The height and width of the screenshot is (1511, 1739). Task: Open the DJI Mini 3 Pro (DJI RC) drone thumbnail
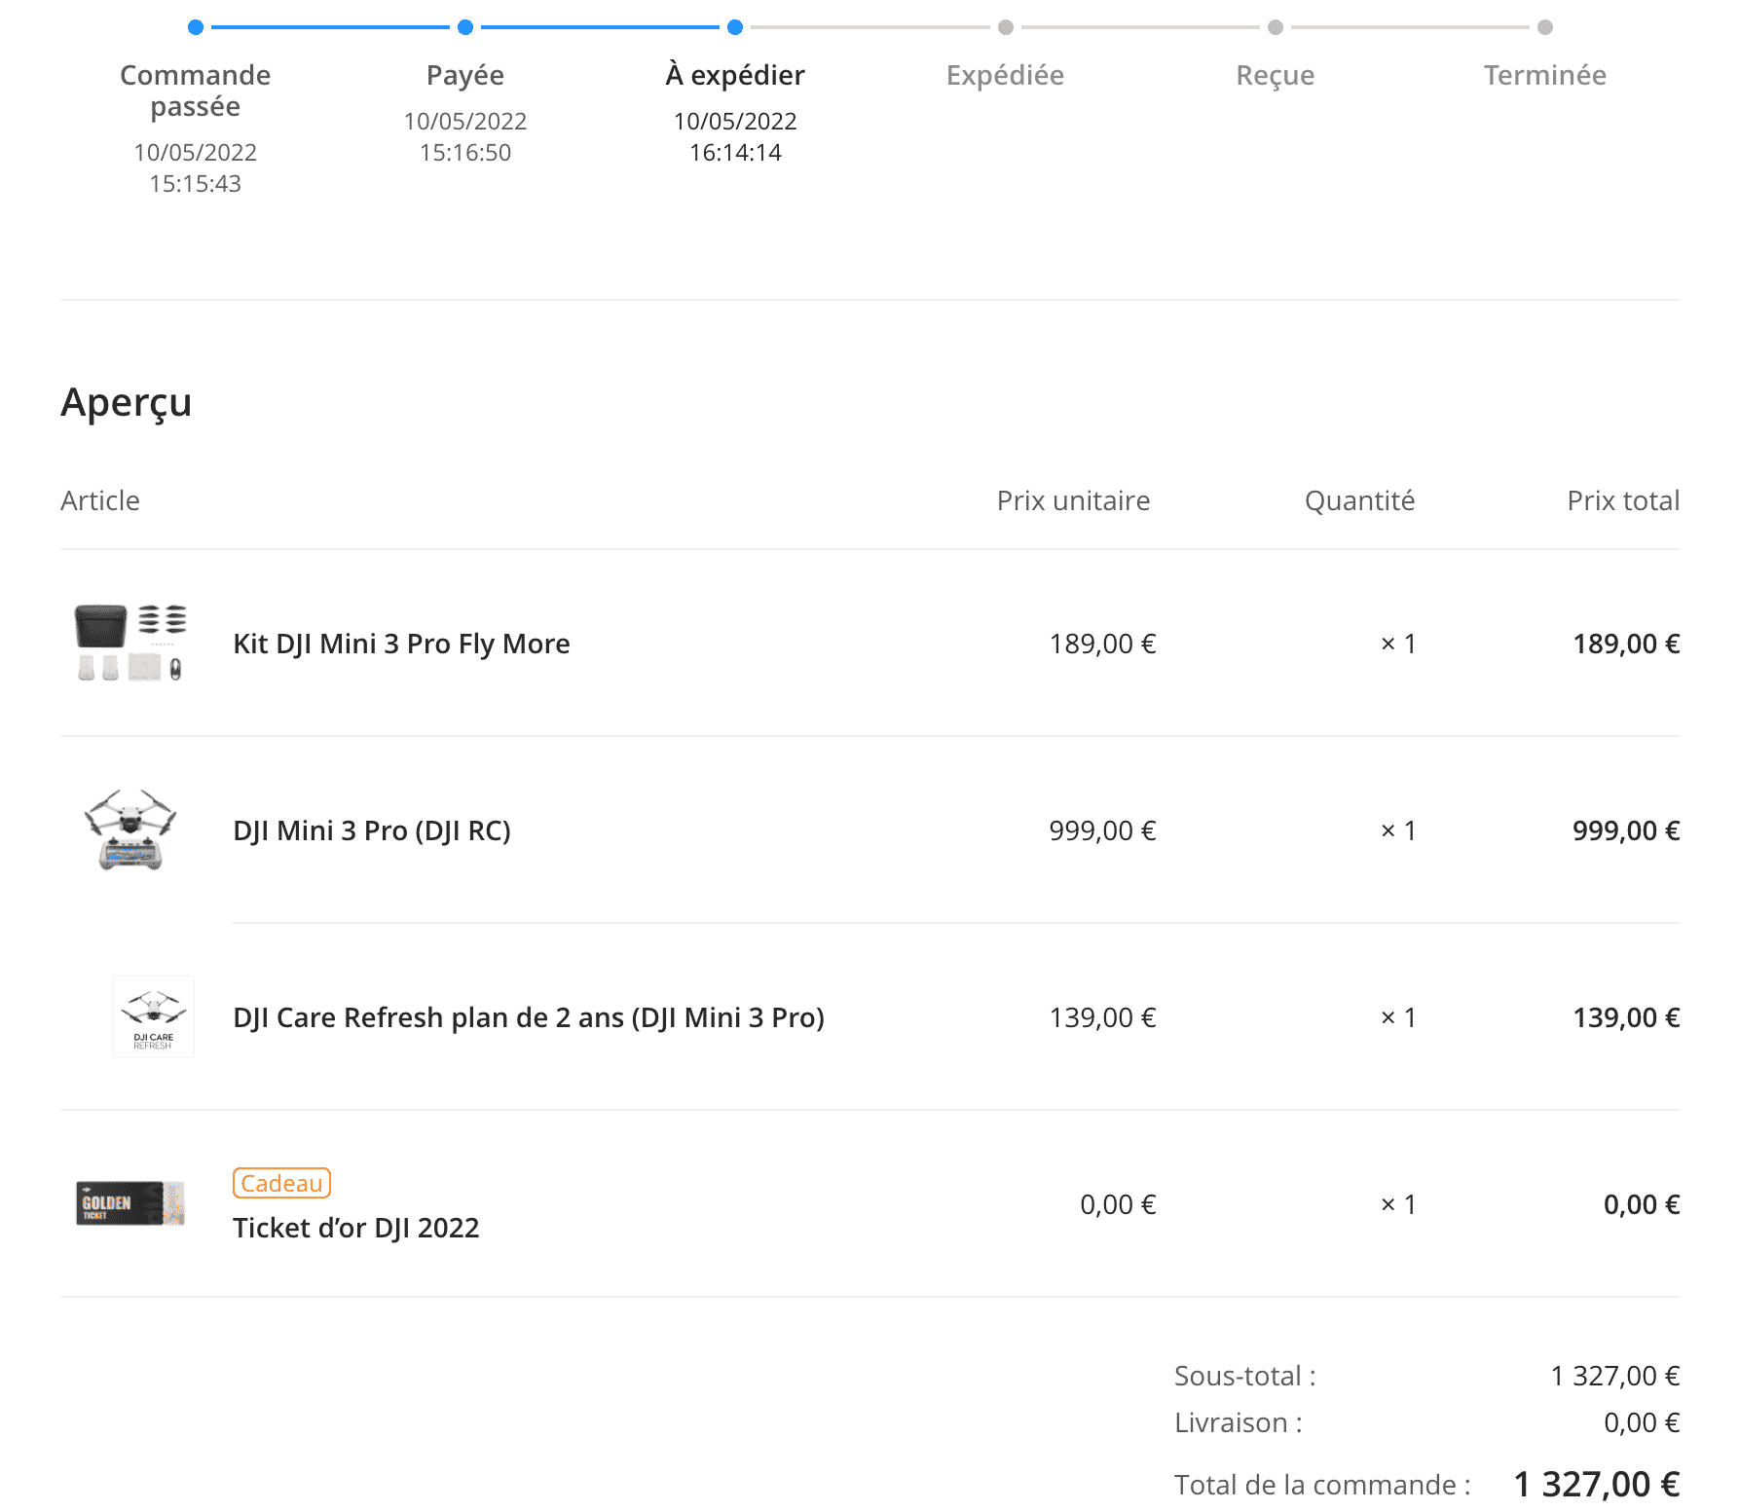[x=130, y=829]
